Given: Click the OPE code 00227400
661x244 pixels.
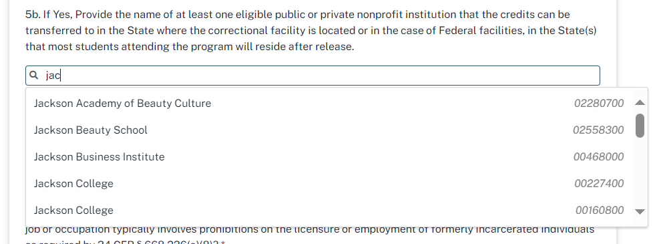Looking at the screenshot, I should [599, 184].
